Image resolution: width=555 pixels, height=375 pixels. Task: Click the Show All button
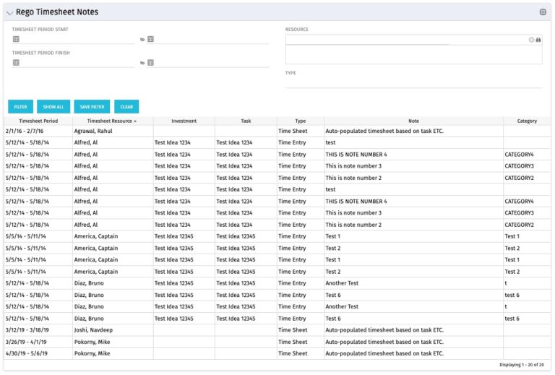pos(53,107)
